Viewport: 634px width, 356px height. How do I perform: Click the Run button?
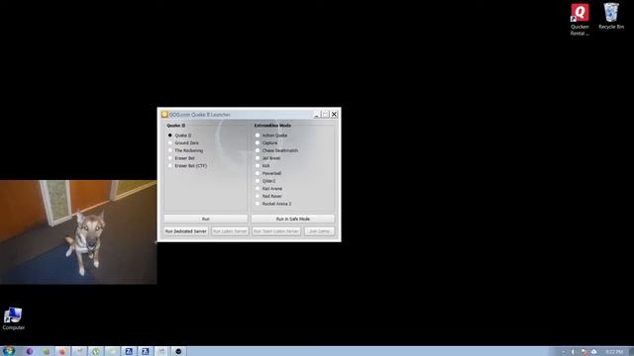206,219
